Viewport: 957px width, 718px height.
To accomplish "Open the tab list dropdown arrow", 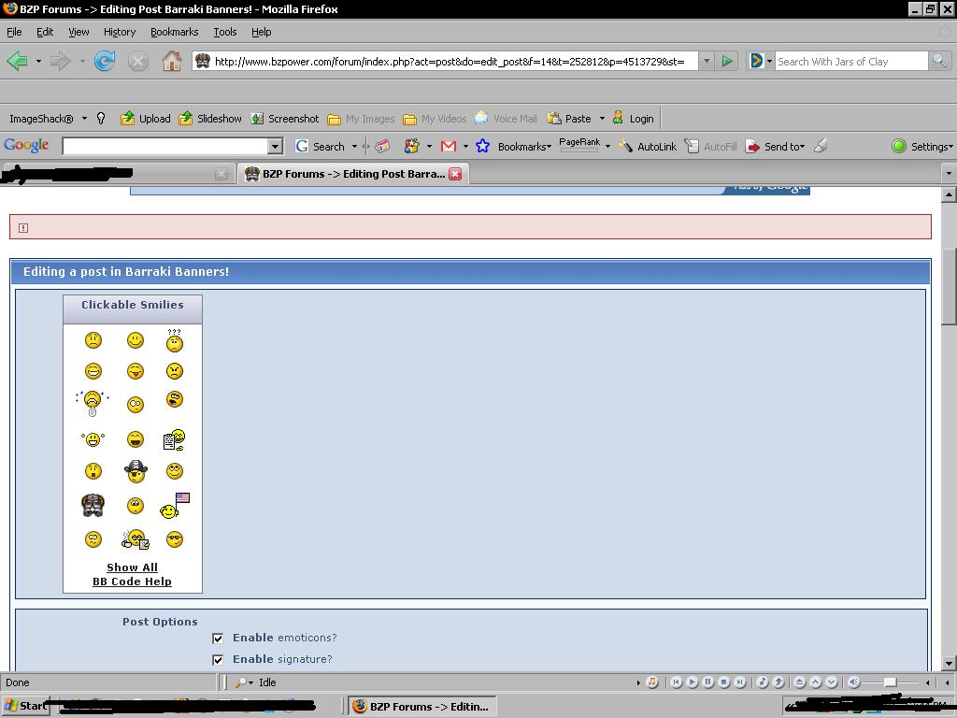I will pos(949,173).
